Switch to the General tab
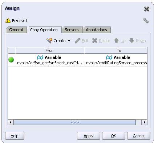 [x=16, y=30]
